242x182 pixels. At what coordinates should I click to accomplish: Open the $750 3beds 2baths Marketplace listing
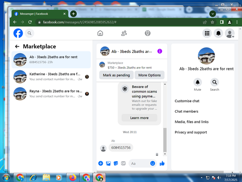pos(130,65)
